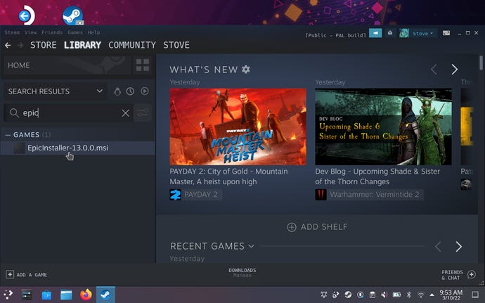Toggle the Linux games filter penguin icon
This screenshot has width=485, height=303.
117,91
